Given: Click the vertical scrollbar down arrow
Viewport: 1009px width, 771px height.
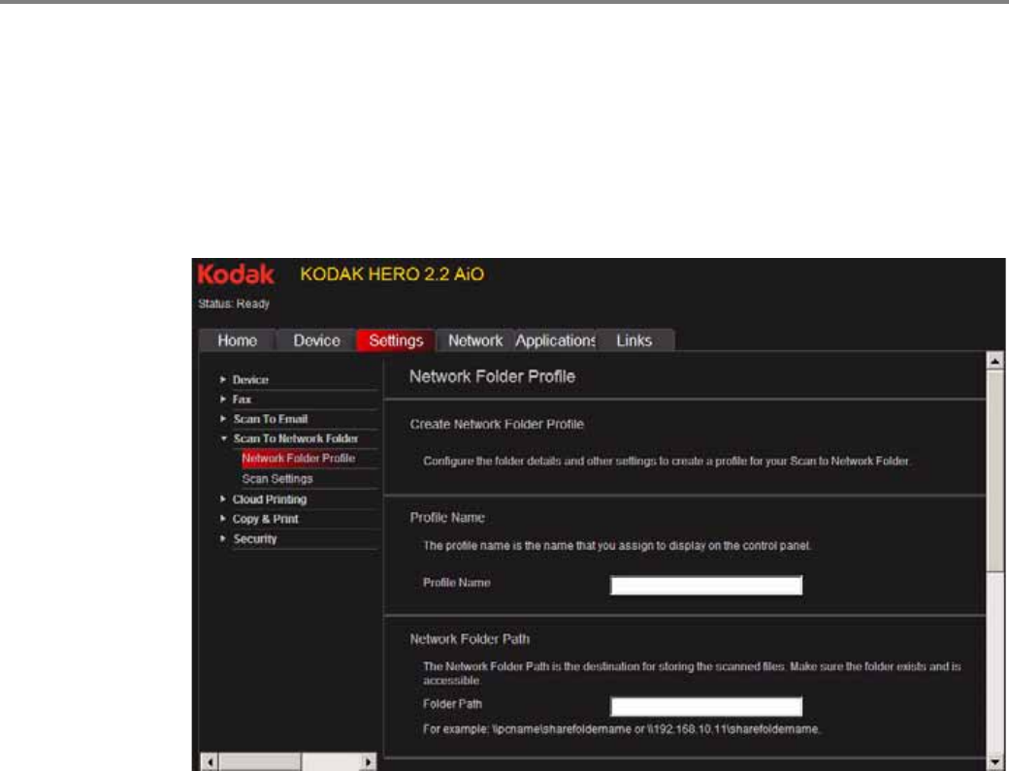Looking at the screenshot, I should [994, 764].
